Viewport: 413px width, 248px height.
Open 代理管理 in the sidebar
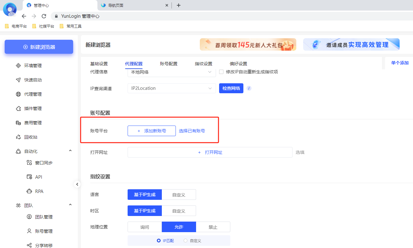click(x=32, y=94)
